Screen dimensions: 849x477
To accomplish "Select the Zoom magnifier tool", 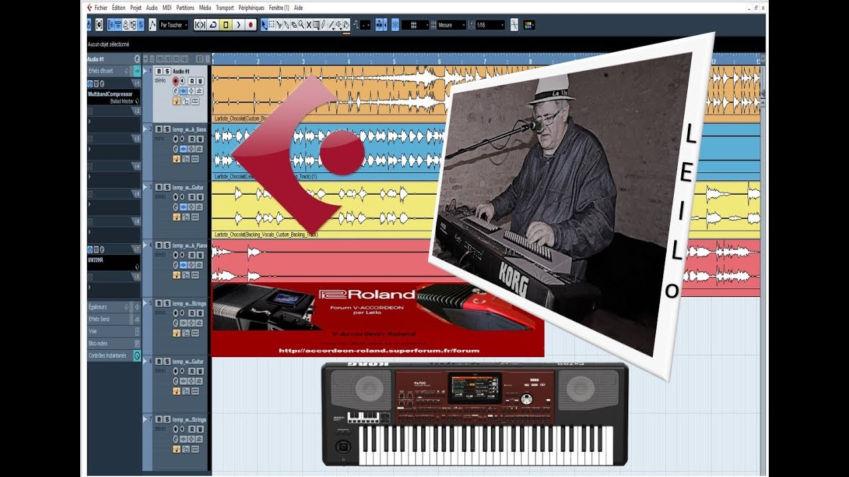I will pyautogui.click(x=301, y=25).
